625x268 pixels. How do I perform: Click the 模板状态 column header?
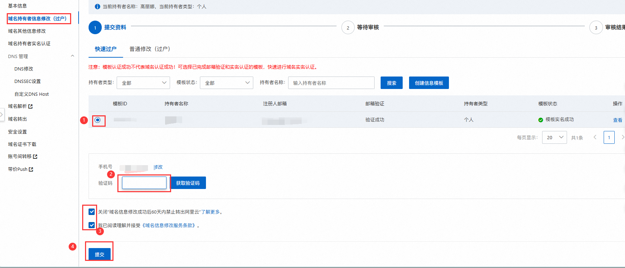coord(547,104)
